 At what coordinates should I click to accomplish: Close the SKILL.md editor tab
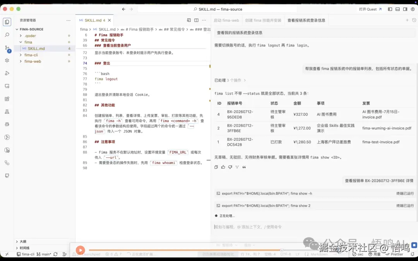[x=109, y=20]
